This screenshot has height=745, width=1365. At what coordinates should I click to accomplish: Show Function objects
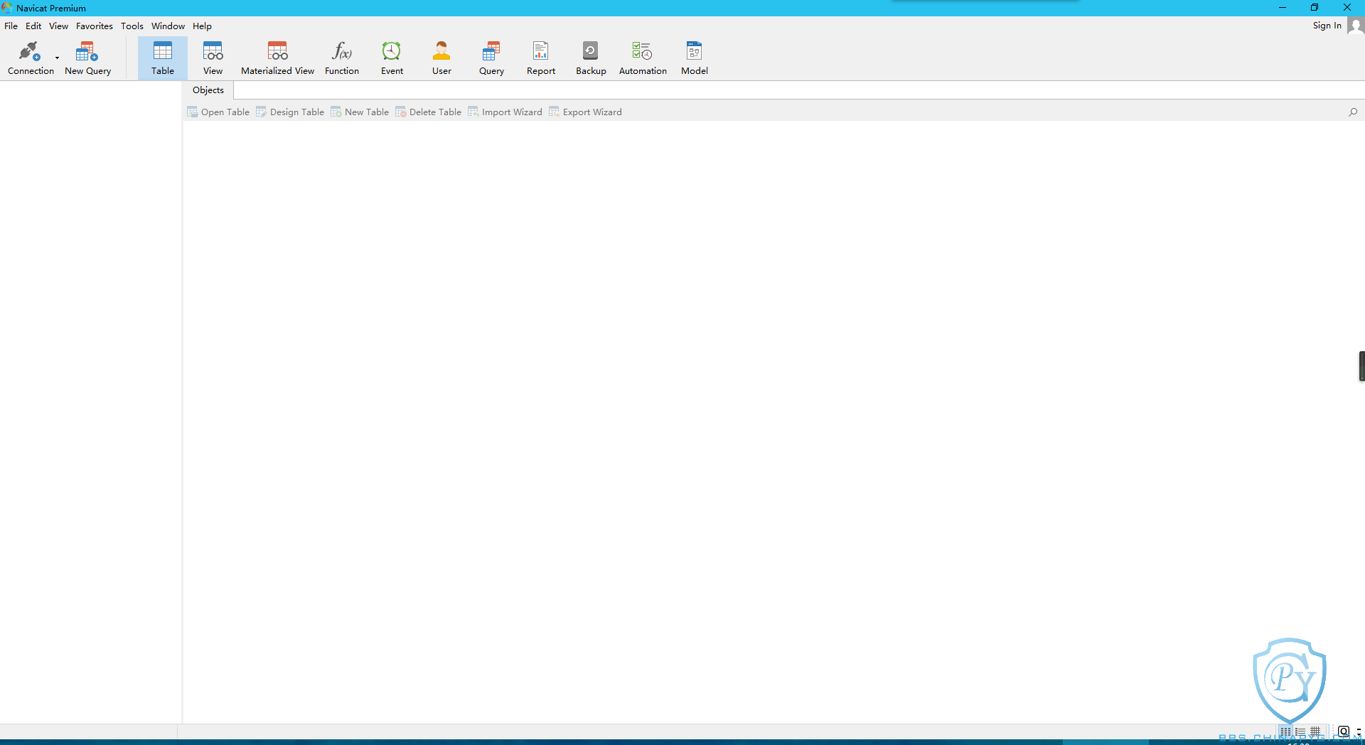342,58
